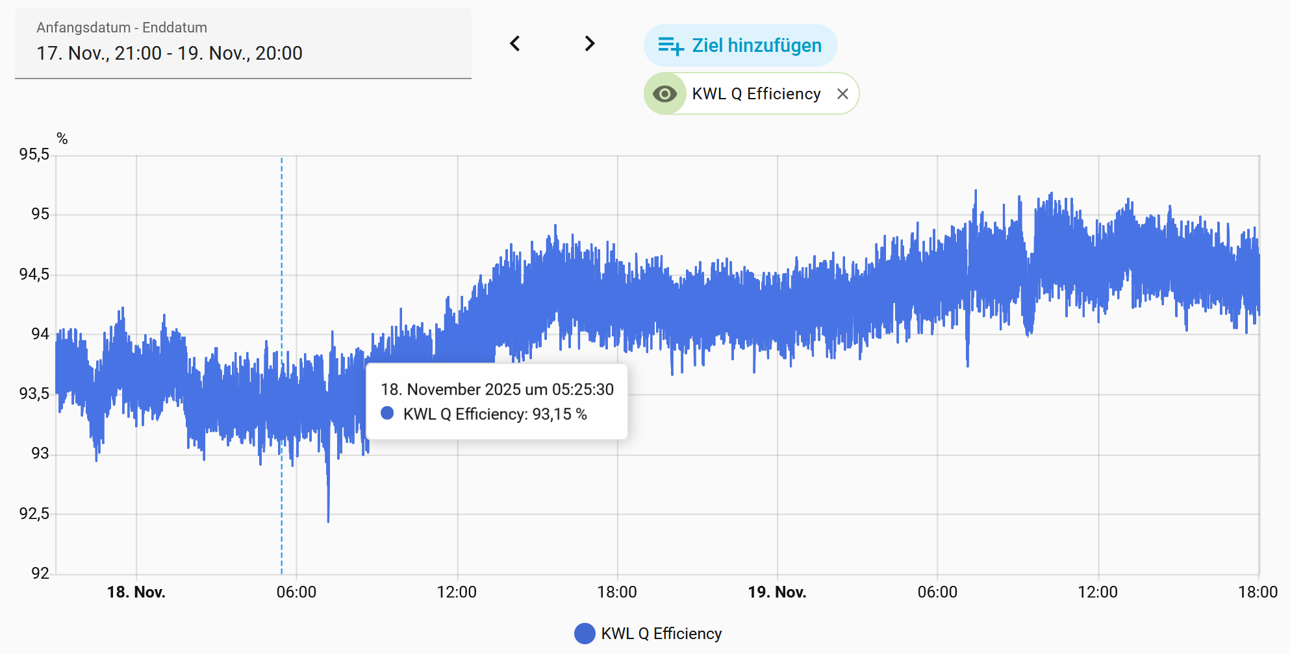Click the 18. Nov. x-axis label

(x=136, y=592)
